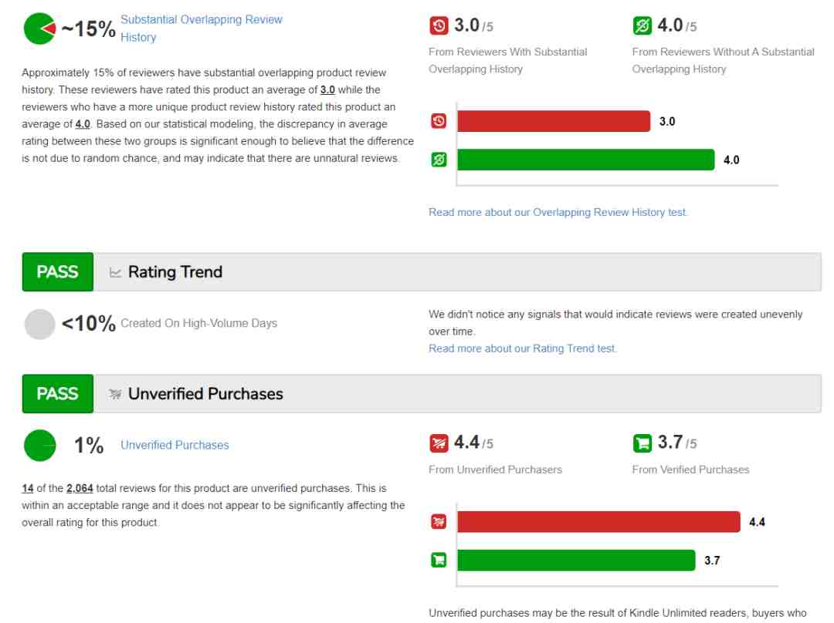Read more about Overlapping Review History test

[558, 212]
